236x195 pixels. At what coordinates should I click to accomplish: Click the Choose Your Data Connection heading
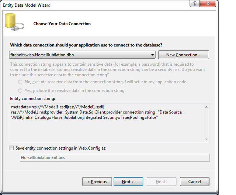click(x=62, y=24)
